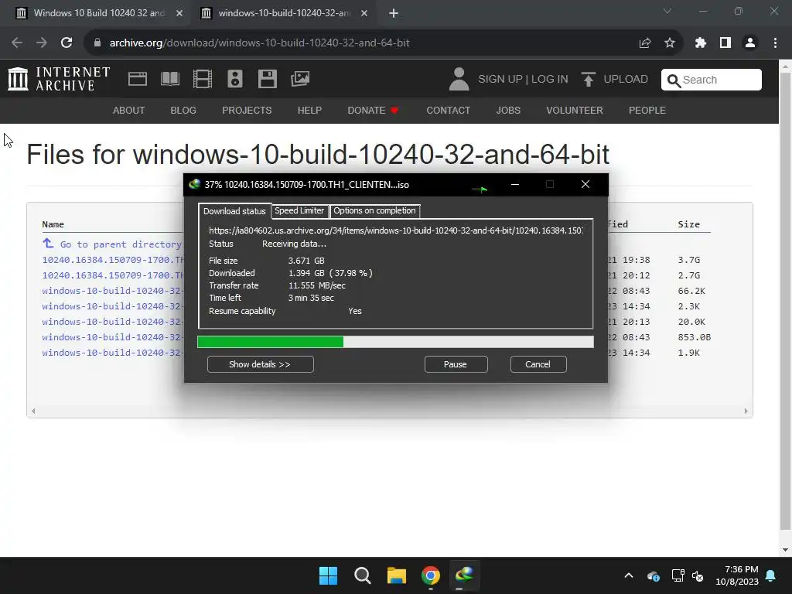Click the Internet Archive Search field
The width and height of the screenshot is (792, 594).
point(712,80)
